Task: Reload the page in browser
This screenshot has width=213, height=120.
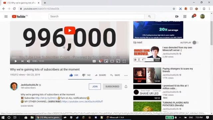Action: (14, 9)
